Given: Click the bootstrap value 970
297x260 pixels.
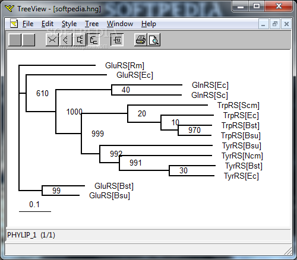Looking at the screenshot, I should click(x=194, y=130).
